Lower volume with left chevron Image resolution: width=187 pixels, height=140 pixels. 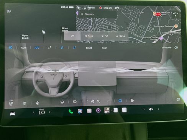(144, 109)
